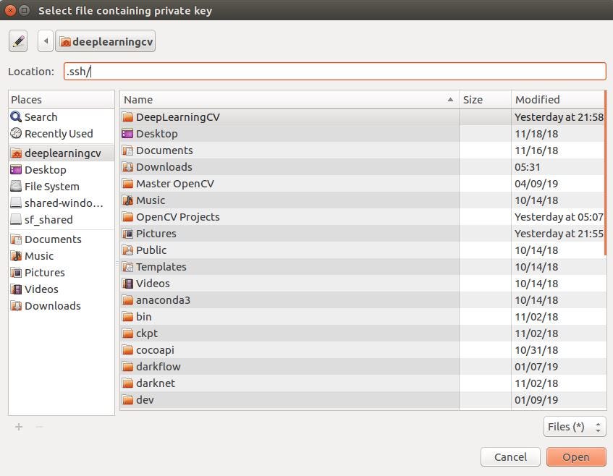Click Open to confirm the selection
The width and height of the screenshot is (613, 476).
pyautogui.click(x=575, y=456)
